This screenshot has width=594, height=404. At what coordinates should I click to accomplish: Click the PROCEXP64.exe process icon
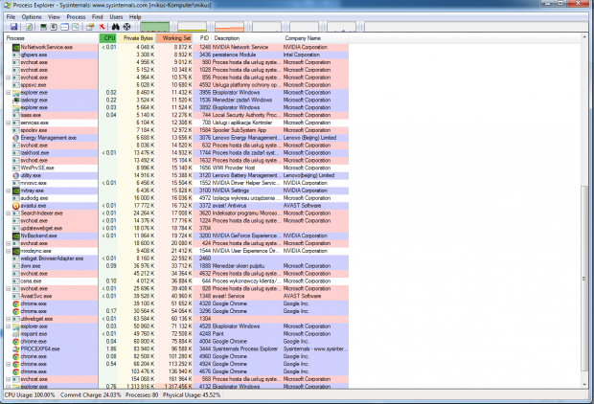[16, 349]
